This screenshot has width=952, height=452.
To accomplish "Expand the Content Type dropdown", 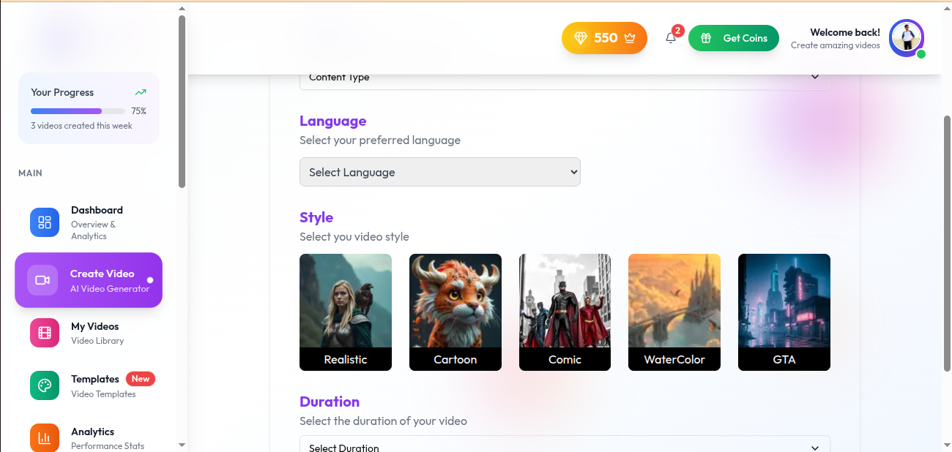I will 565,81.
